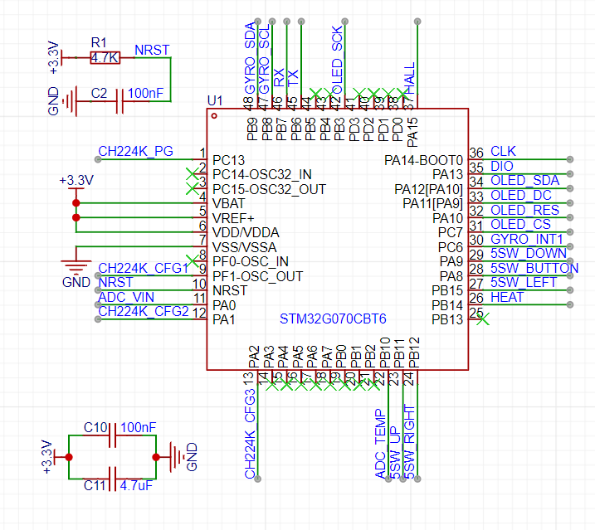Image resolution: width=595 pixels, height=530 pixels.
Task: Select the C2 capacitor symbol
Action: pyautogui.click(x=119, y=101)
